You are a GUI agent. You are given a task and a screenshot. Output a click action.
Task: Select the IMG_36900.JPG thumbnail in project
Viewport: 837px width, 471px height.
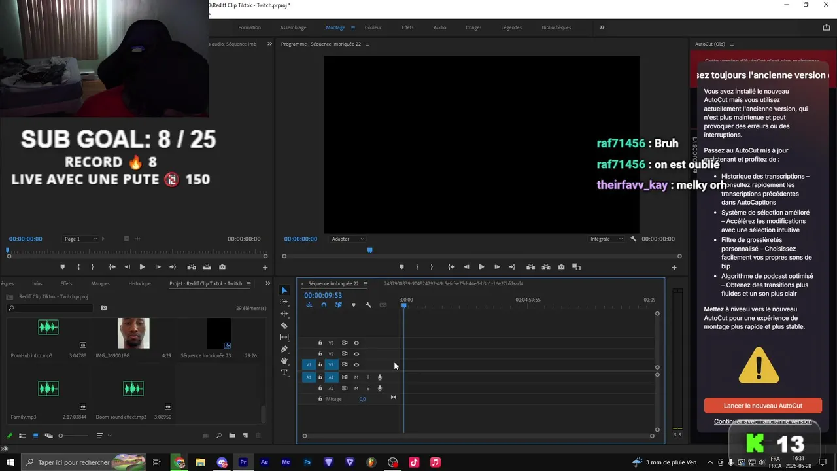[x=133, y=333]
